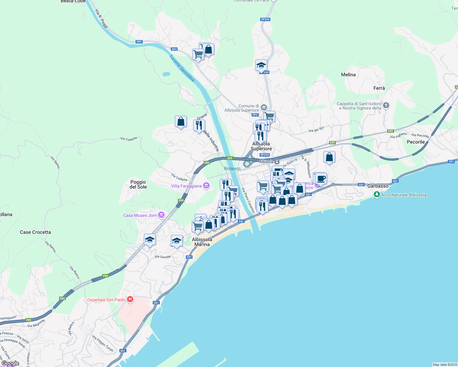Select the museum icon at Casa Museo Jorn
Viewport: 458px width, 367px height.
(161, 215)
